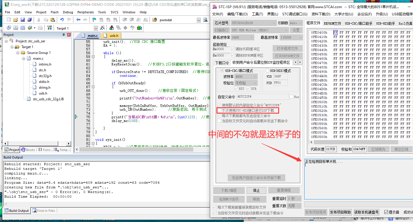Undo the last edit with the Undo icon
This screenshot has width=413, height=222.
click(62, 20)
